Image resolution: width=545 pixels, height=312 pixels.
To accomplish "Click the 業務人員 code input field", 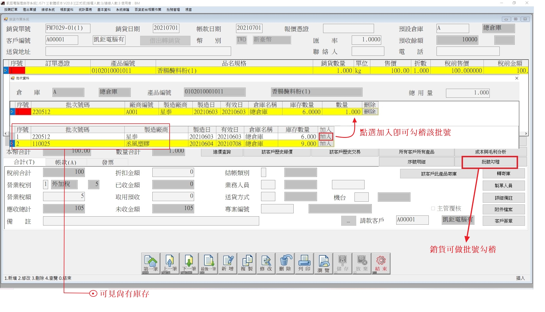I will (268, 185).
